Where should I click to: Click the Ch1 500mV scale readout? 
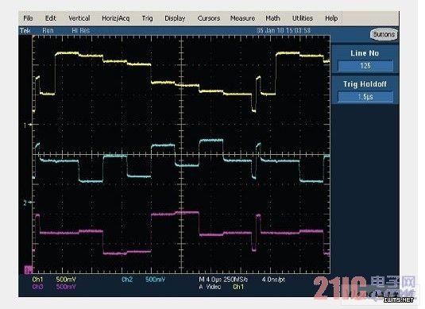54,280
